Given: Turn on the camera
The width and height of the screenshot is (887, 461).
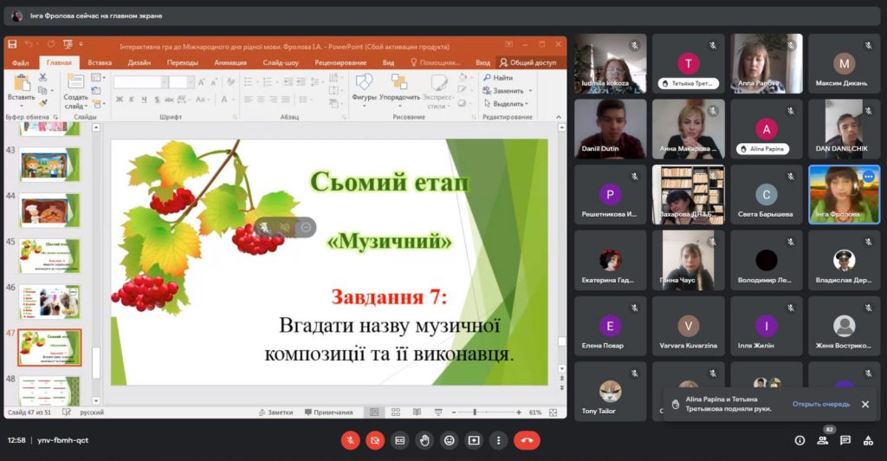Looking at the screenshot, I should click(x=375, y=440).
